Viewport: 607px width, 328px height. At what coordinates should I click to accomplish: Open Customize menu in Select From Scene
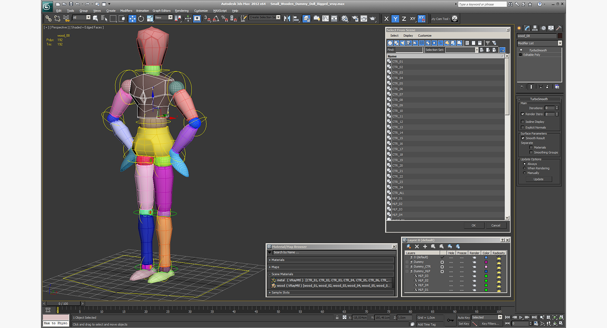point(424,36)
